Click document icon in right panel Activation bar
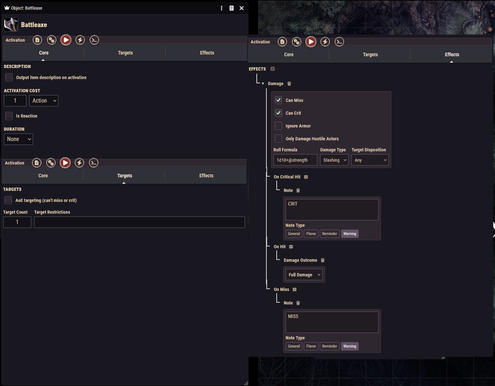The image size is (495, 386). pyautogui.click(x=282, y=42)
